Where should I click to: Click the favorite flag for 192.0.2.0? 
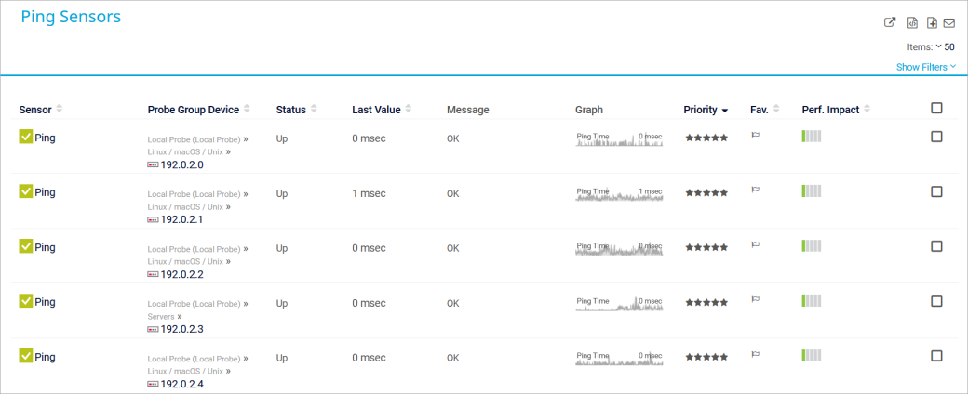(756, 137)
